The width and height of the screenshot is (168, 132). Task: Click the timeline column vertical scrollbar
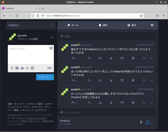pos(157,96)
